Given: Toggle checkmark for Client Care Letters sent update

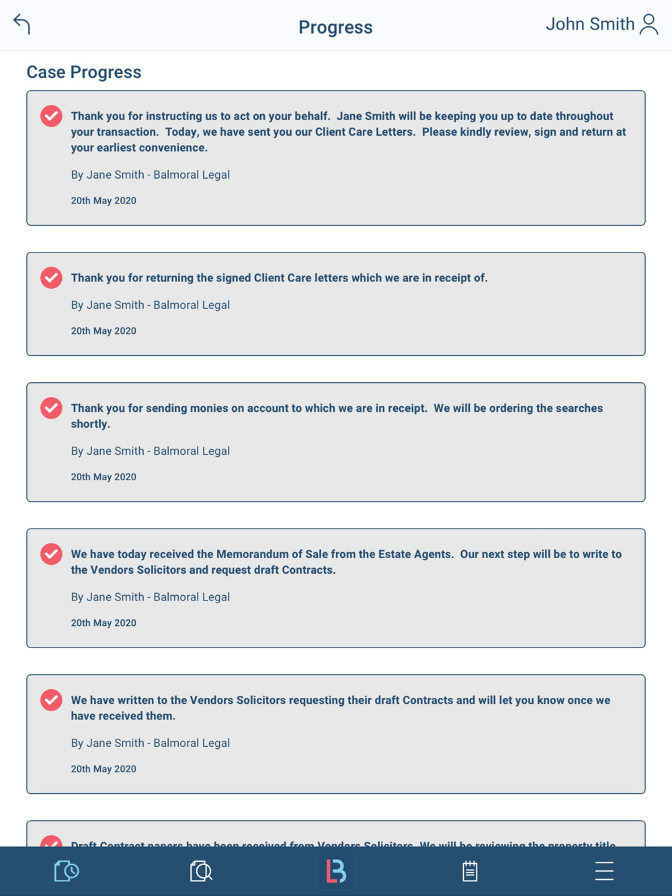Looking at the screenshot, I should click(x=51, y=116).
